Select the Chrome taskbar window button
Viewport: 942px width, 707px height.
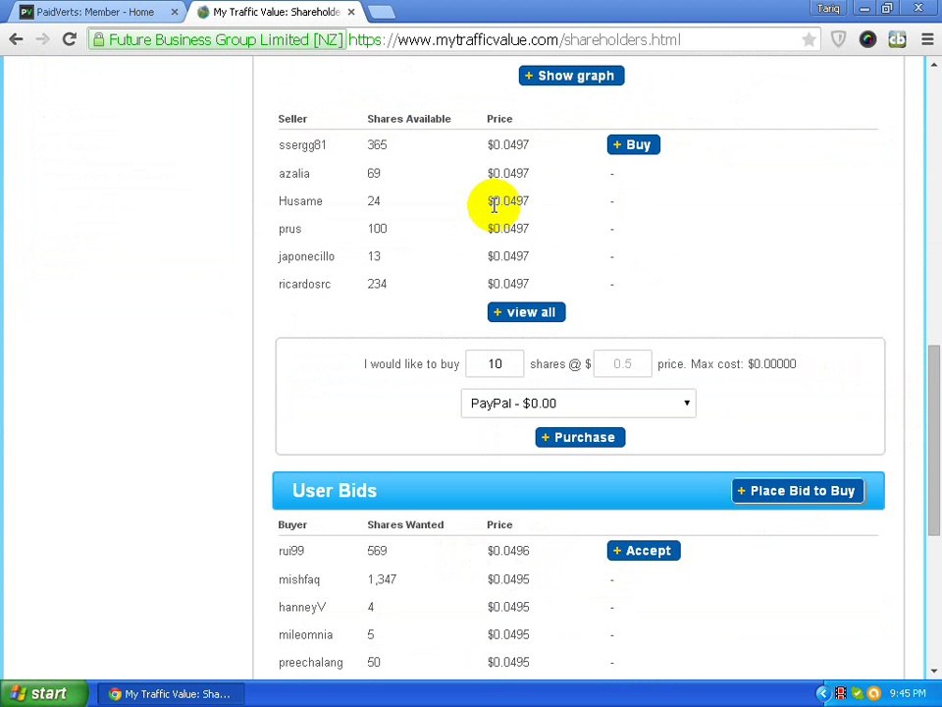coord(171,694)
